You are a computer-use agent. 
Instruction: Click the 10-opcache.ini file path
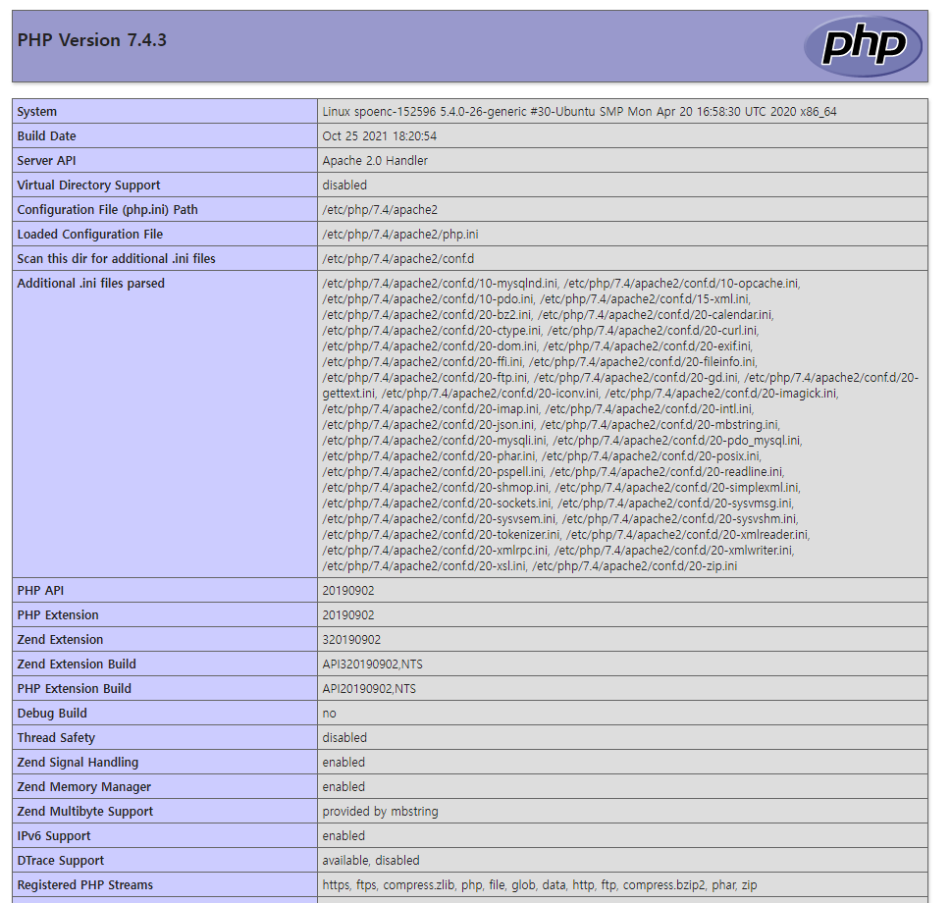(682, 284)
